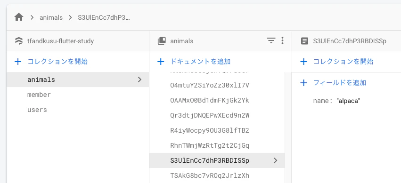The image size is (401, 183).
Task: Click the document icon beside S3UlEnCc7dhP3RBDISSp header
Action: click(x=304, y=41)
